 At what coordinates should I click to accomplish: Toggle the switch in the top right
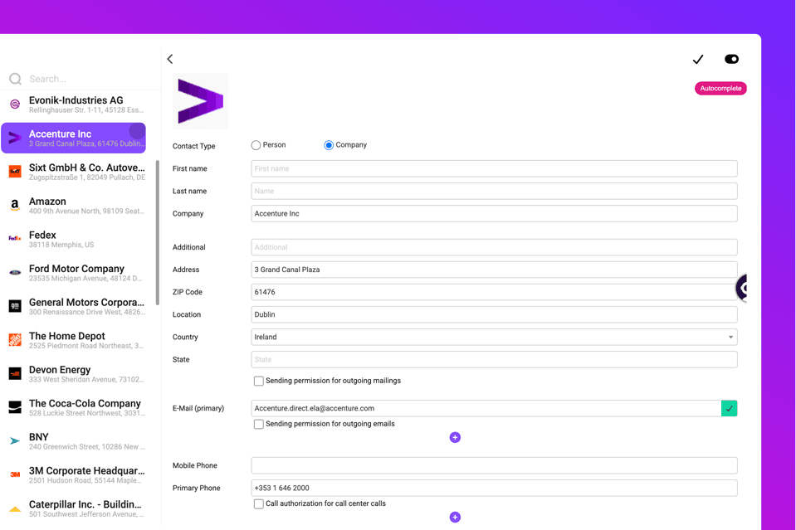pyautogui.click(x=731, y=60)
